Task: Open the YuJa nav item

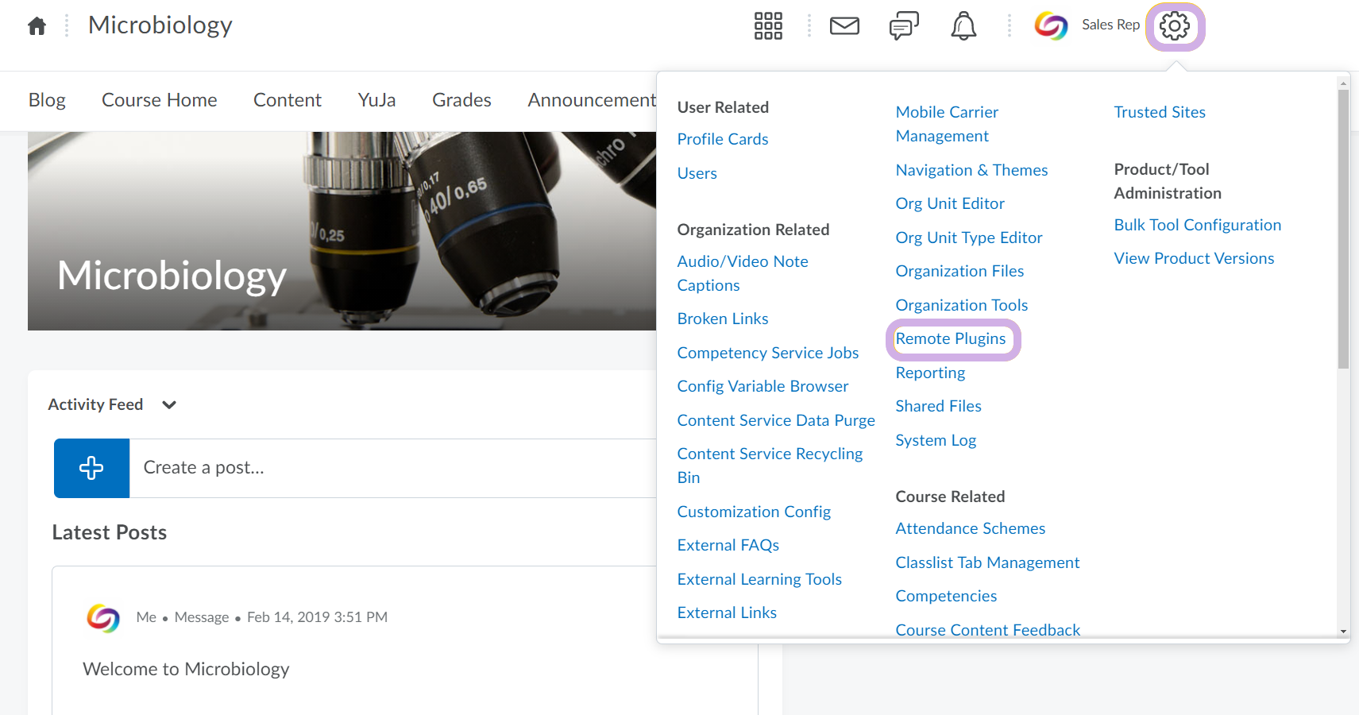Action: click(x=376, y=100)
